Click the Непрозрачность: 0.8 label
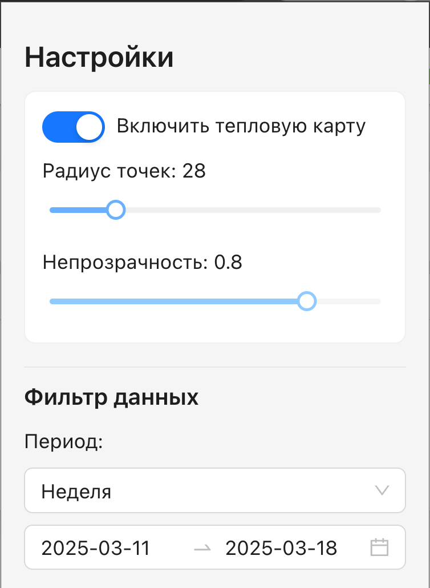Image resolution: width=430 pixels, height=588 pixels. pos(143,262)
